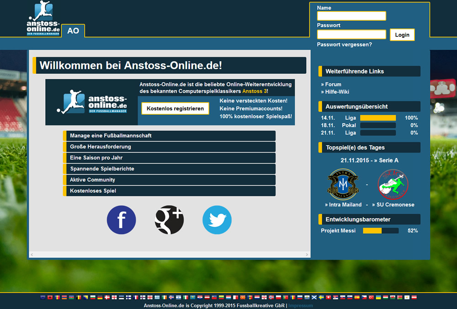Select the Greece flag

[x=157, y=297]
